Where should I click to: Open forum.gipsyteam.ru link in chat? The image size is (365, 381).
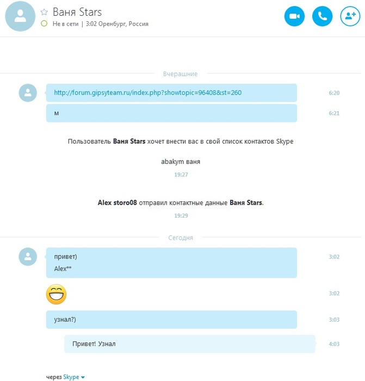147,93
